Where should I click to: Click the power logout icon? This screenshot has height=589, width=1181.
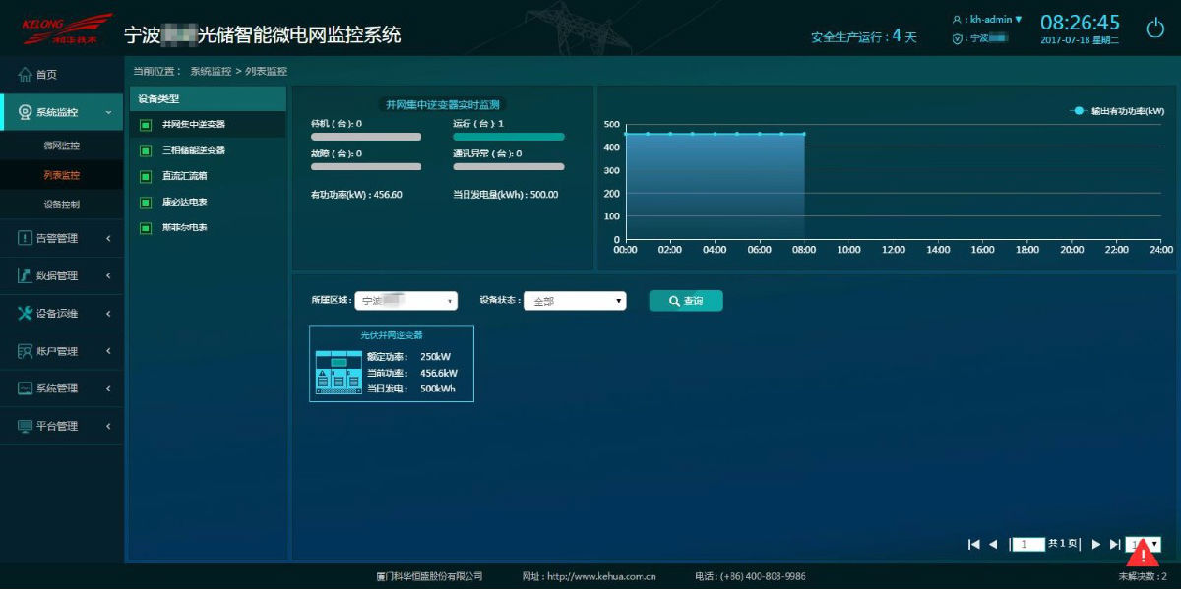point(1154,28)
